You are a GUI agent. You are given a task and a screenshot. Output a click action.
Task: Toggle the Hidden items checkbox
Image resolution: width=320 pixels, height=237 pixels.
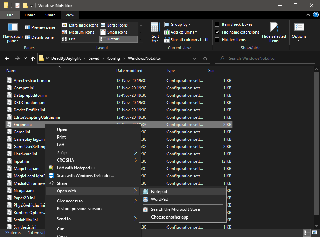[217, 40]
